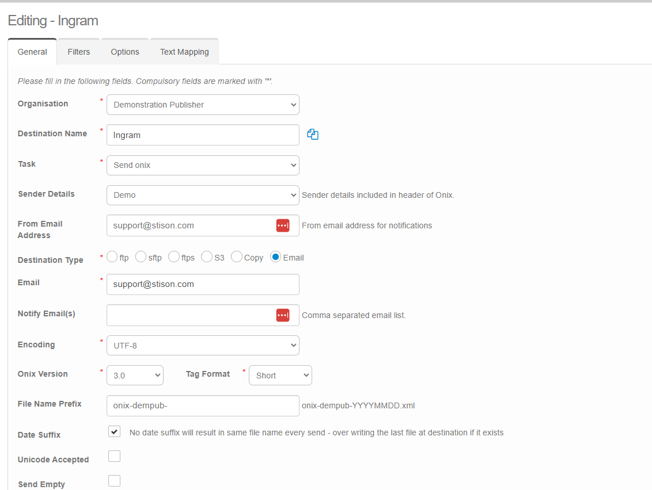Image resolution: width=652 pixels, height=490 pixels.
Task: Expand the Task dropdown showing Send onix
Action: pos(203,165)
